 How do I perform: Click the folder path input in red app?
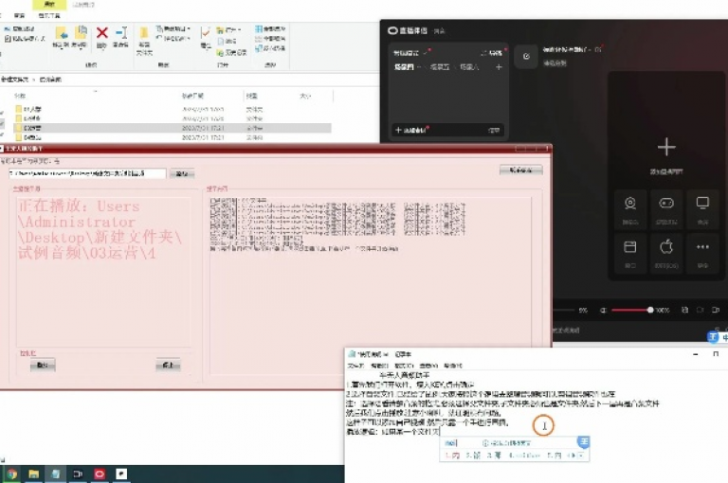pos(87,173)
